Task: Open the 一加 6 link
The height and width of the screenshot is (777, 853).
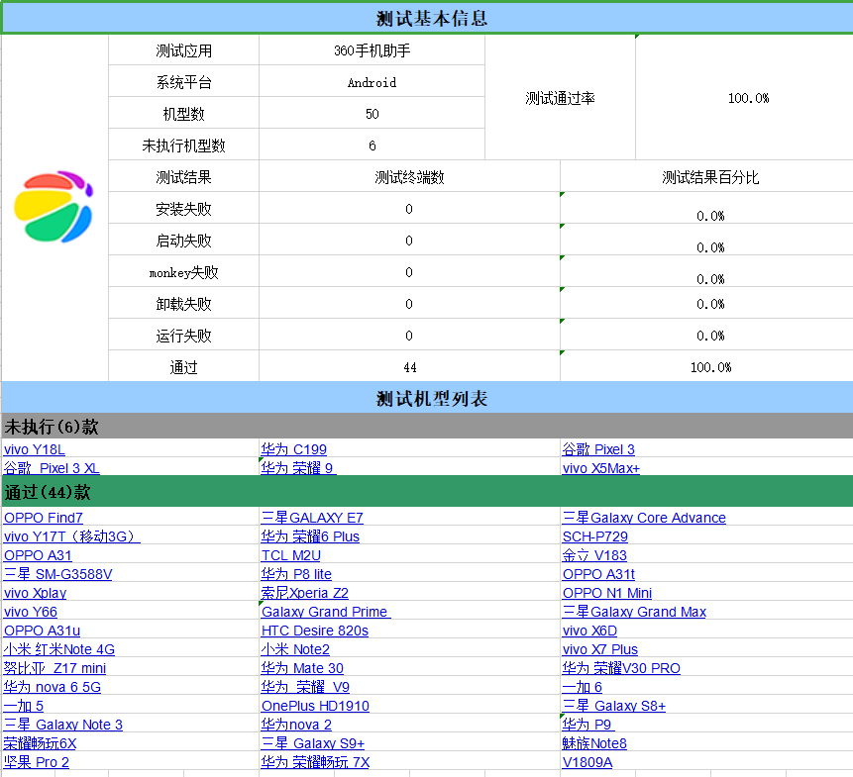Action: [583, 687]
